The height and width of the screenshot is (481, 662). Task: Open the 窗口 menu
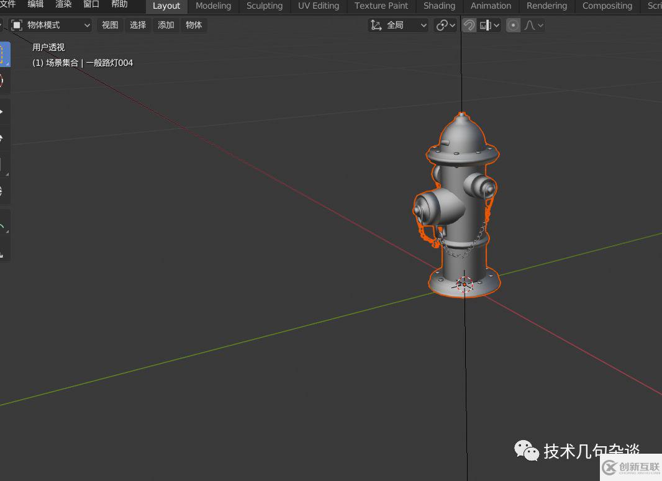[91, 4]
